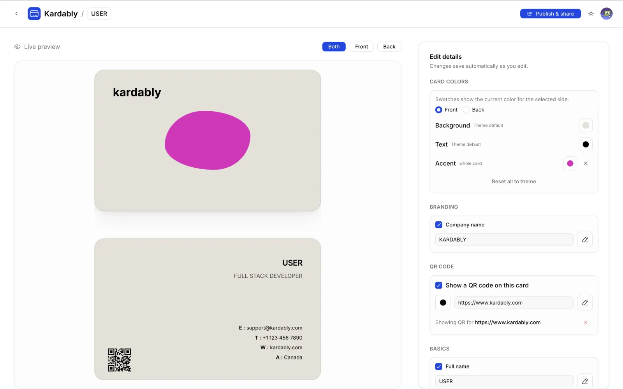The height and width of the screenshot is (389, 623).
Task: Open the Background color swatch
Action: [x=586, y=125]
